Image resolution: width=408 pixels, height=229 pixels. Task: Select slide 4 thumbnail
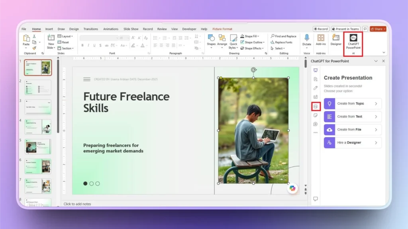point(38,126)
